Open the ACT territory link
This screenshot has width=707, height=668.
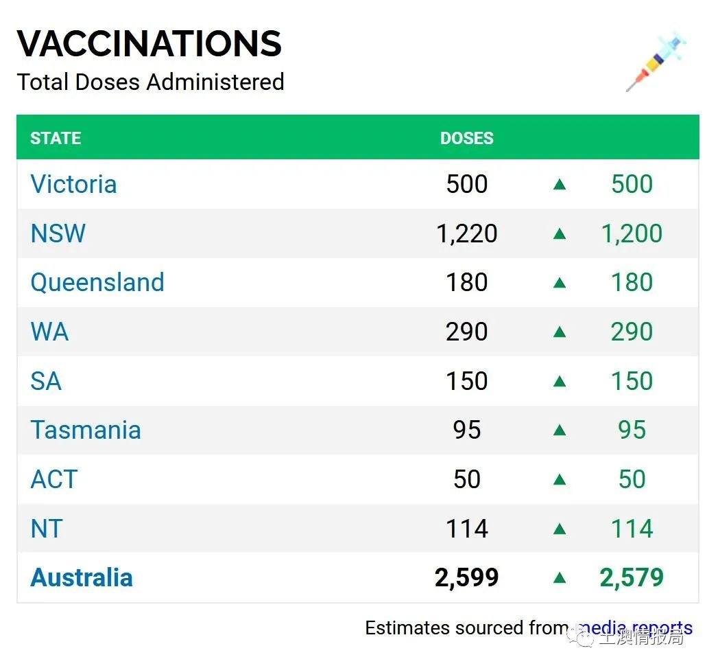(54, 479)
